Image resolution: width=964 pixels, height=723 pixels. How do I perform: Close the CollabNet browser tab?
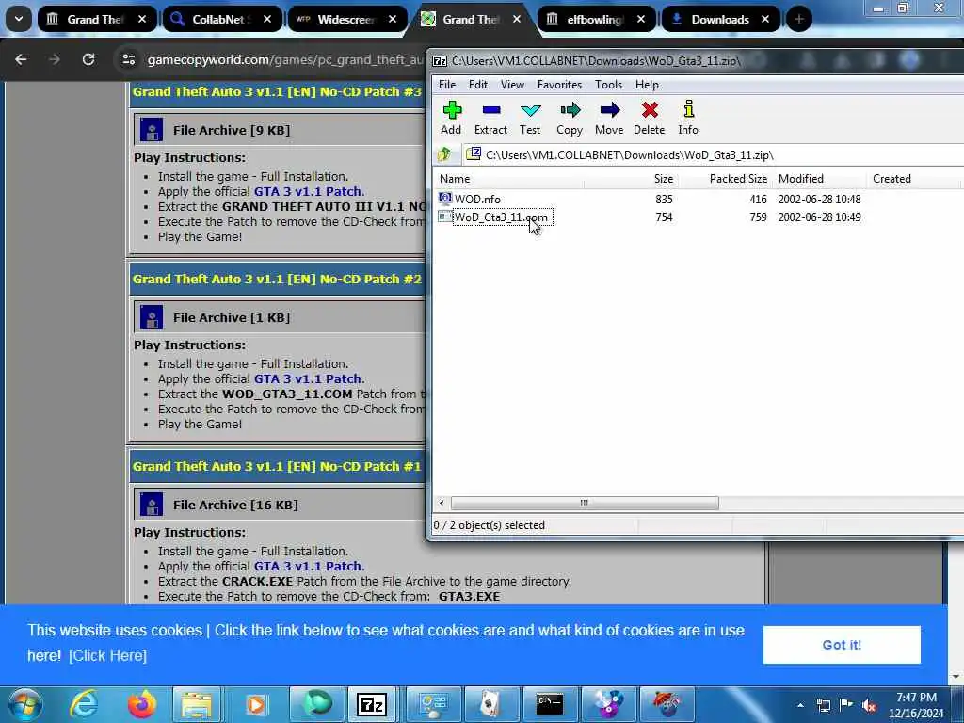(x=267, y=19)
